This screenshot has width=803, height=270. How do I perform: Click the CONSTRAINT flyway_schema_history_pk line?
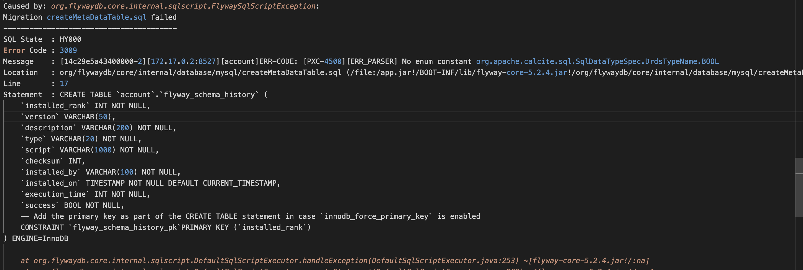pos(165,227)
